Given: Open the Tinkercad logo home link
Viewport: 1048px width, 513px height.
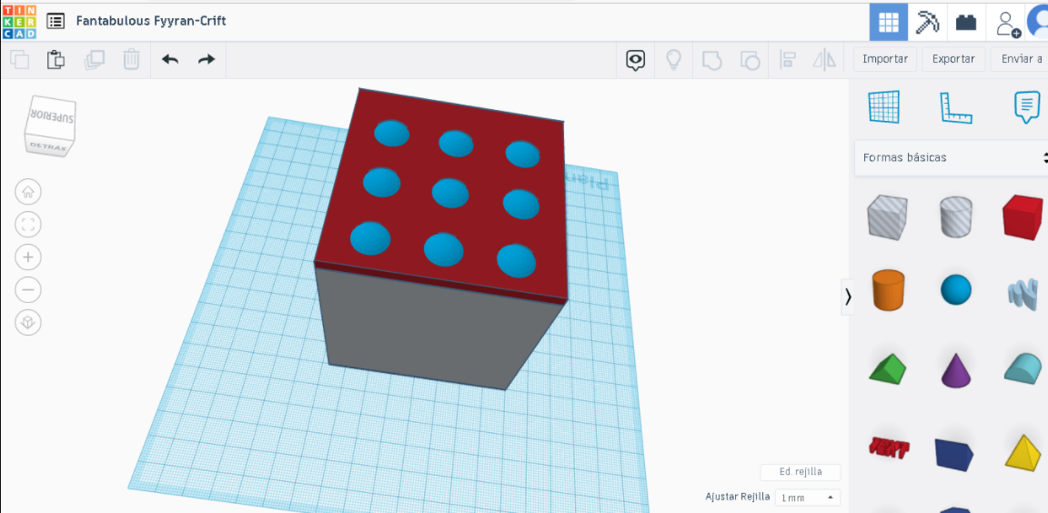Looking at the screenshot, I should click(x=19, y=22).
